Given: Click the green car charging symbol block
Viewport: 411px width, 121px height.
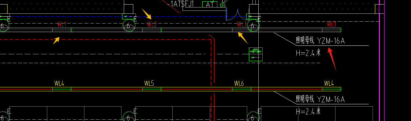Looking at the screenshot, I should 256,54.
